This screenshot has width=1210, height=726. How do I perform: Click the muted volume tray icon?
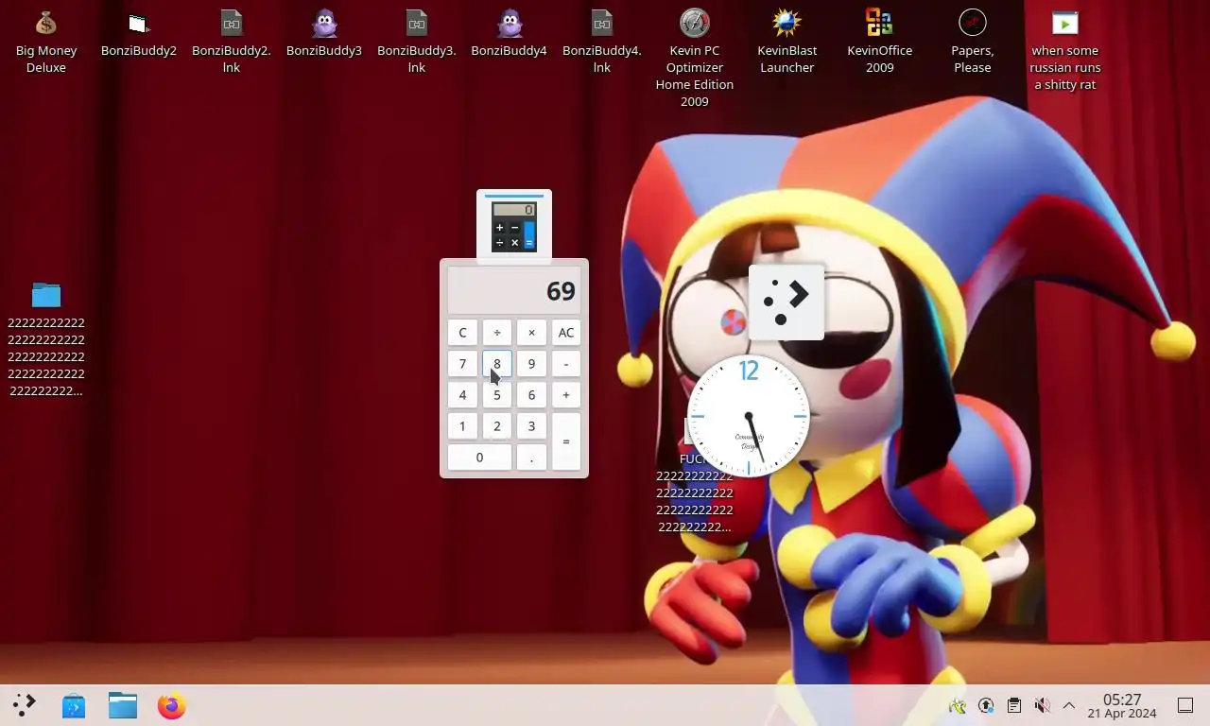tap(1042, 705)
